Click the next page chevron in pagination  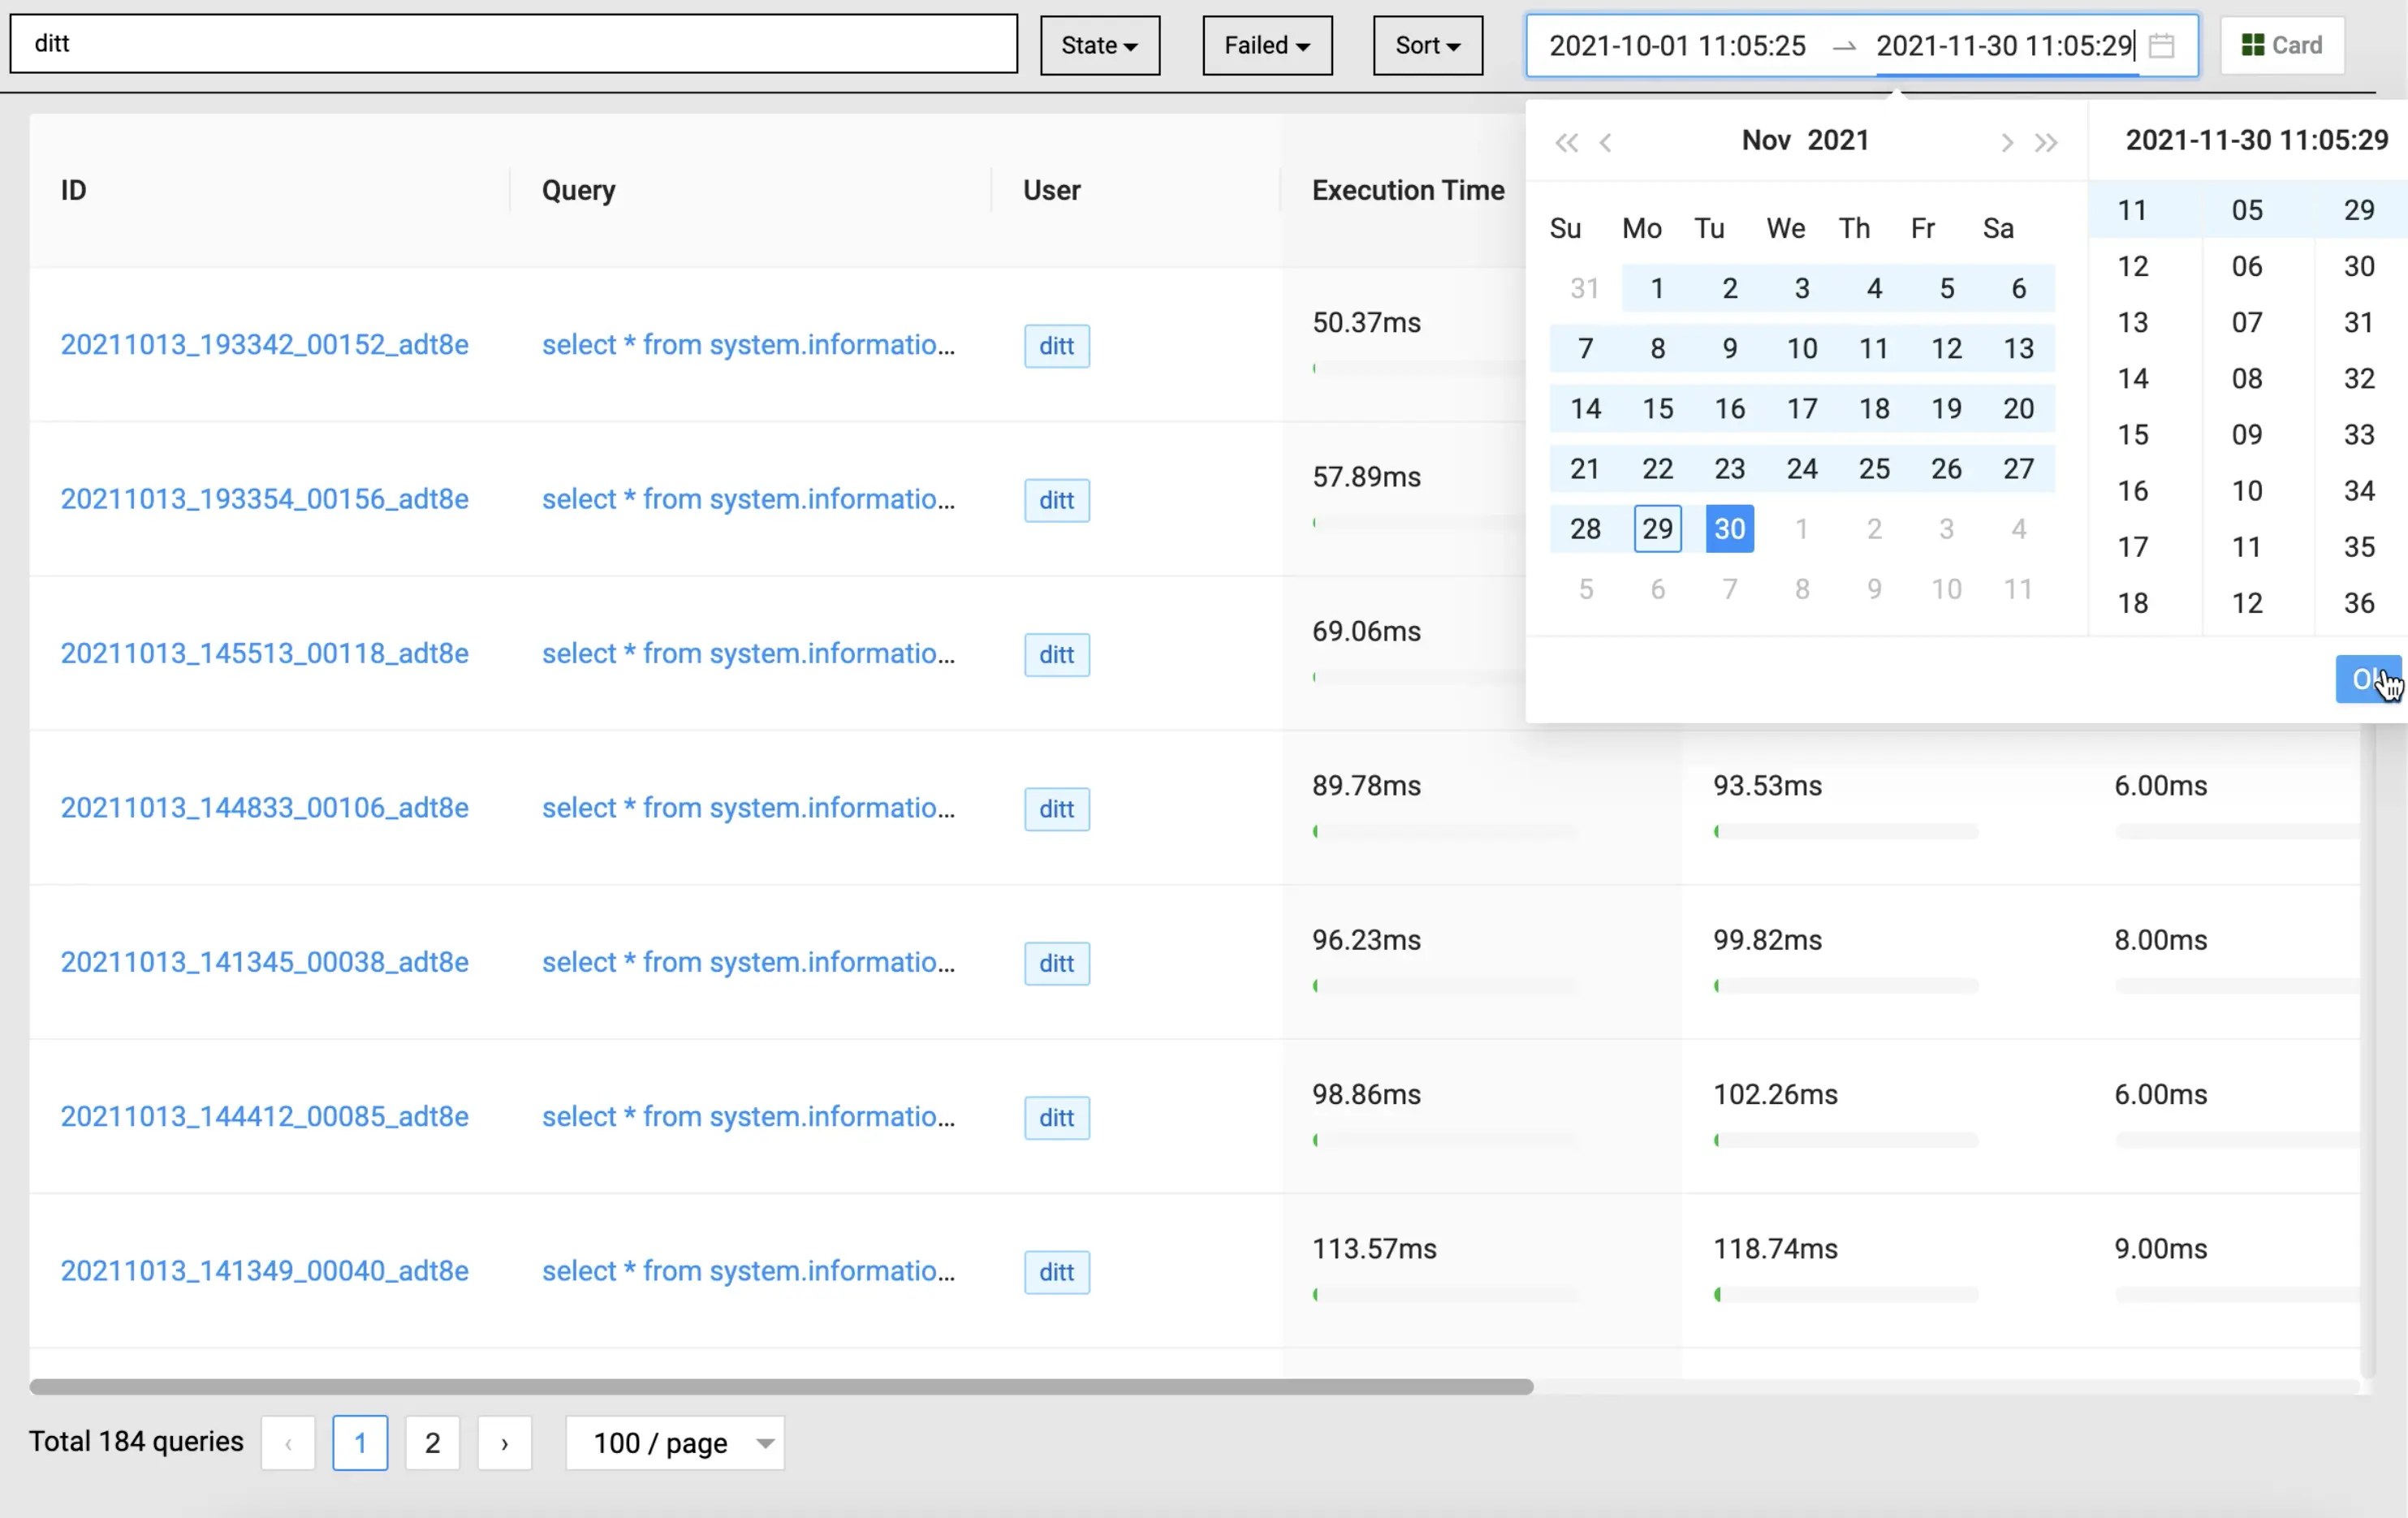(504, 1443)
